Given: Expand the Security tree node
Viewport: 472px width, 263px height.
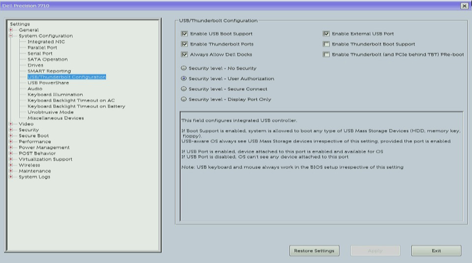Looking at the screenshot, I should (x=10, y=130).
